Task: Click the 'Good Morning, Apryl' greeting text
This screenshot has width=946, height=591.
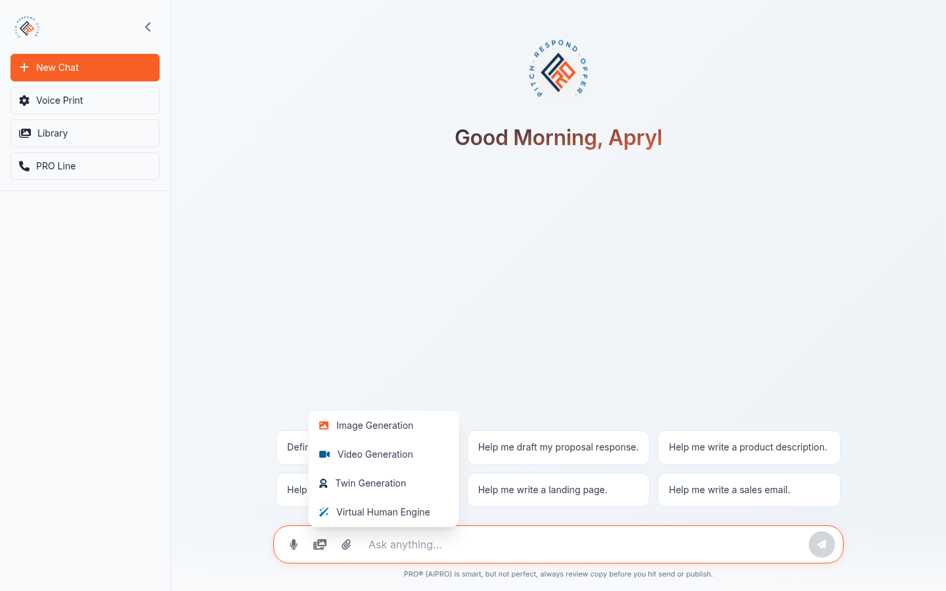Action: pos(558,138)
